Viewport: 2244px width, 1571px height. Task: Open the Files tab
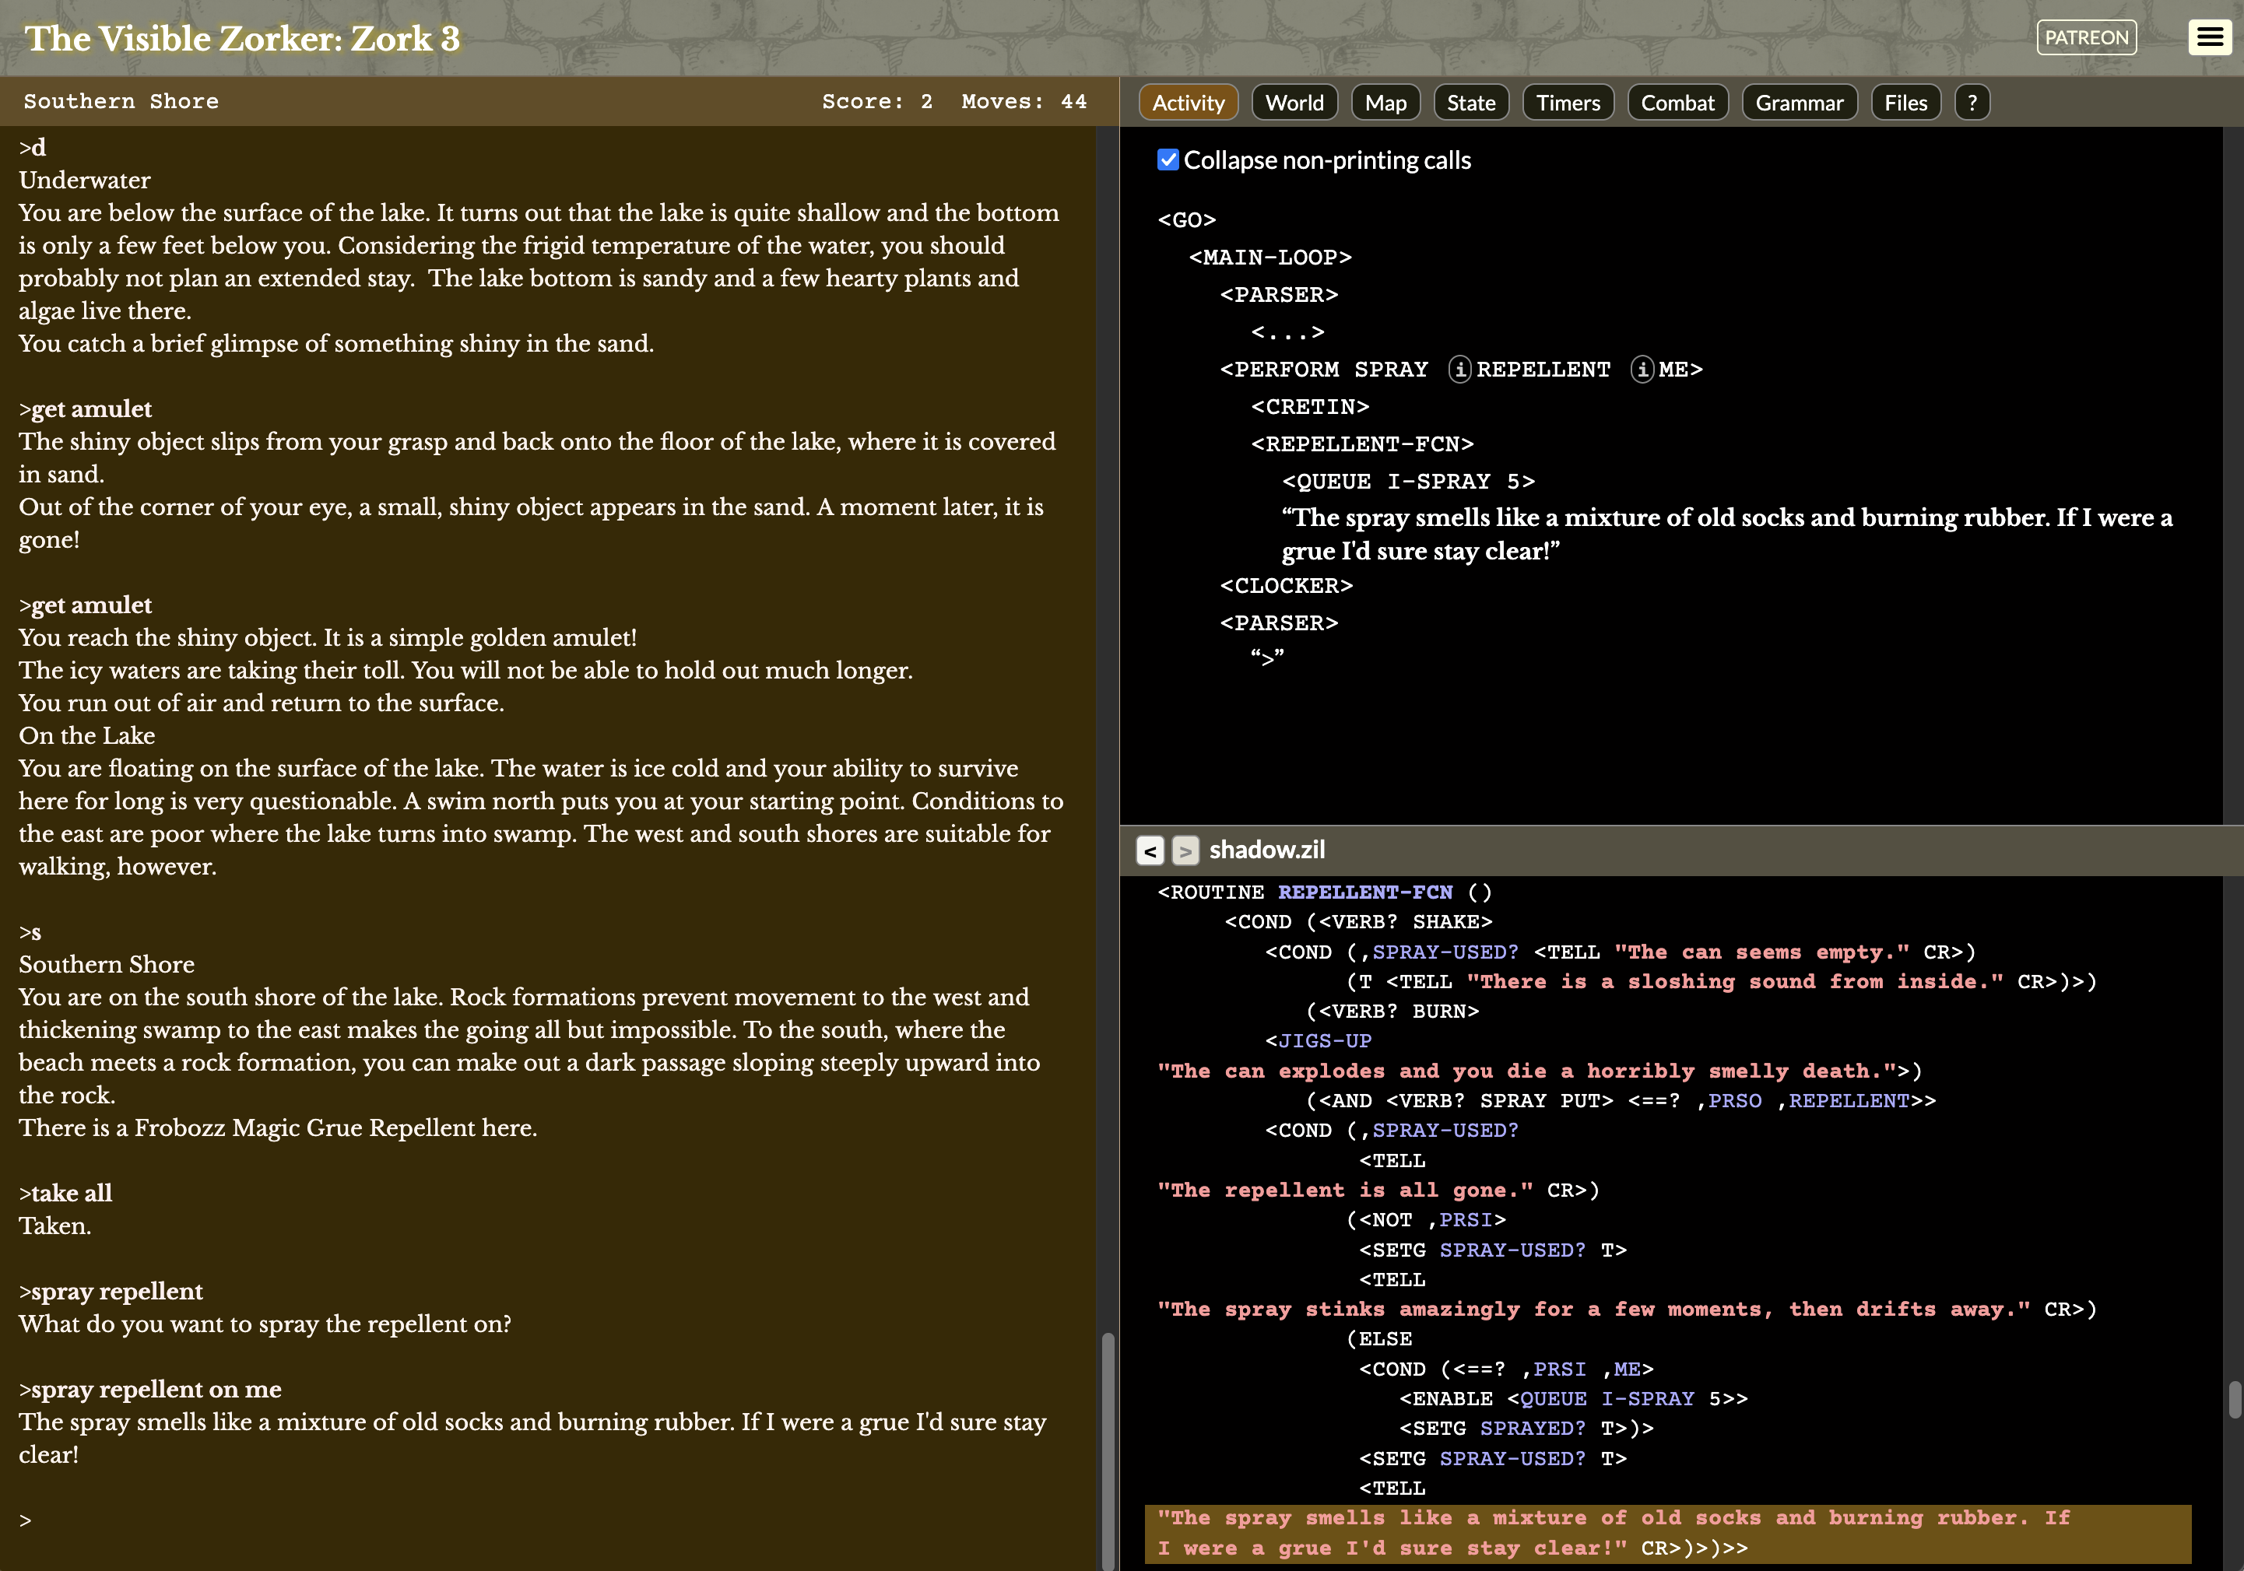1906,103
